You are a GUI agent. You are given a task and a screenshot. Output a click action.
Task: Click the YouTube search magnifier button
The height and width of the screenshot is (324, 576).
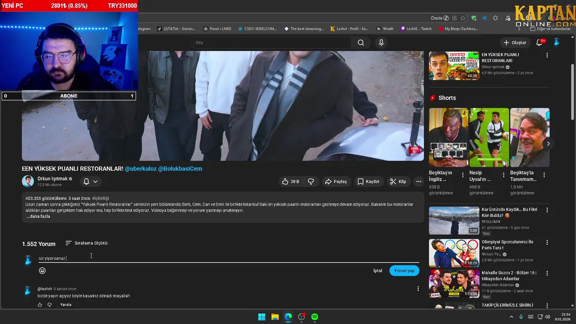tap(361, 43)
